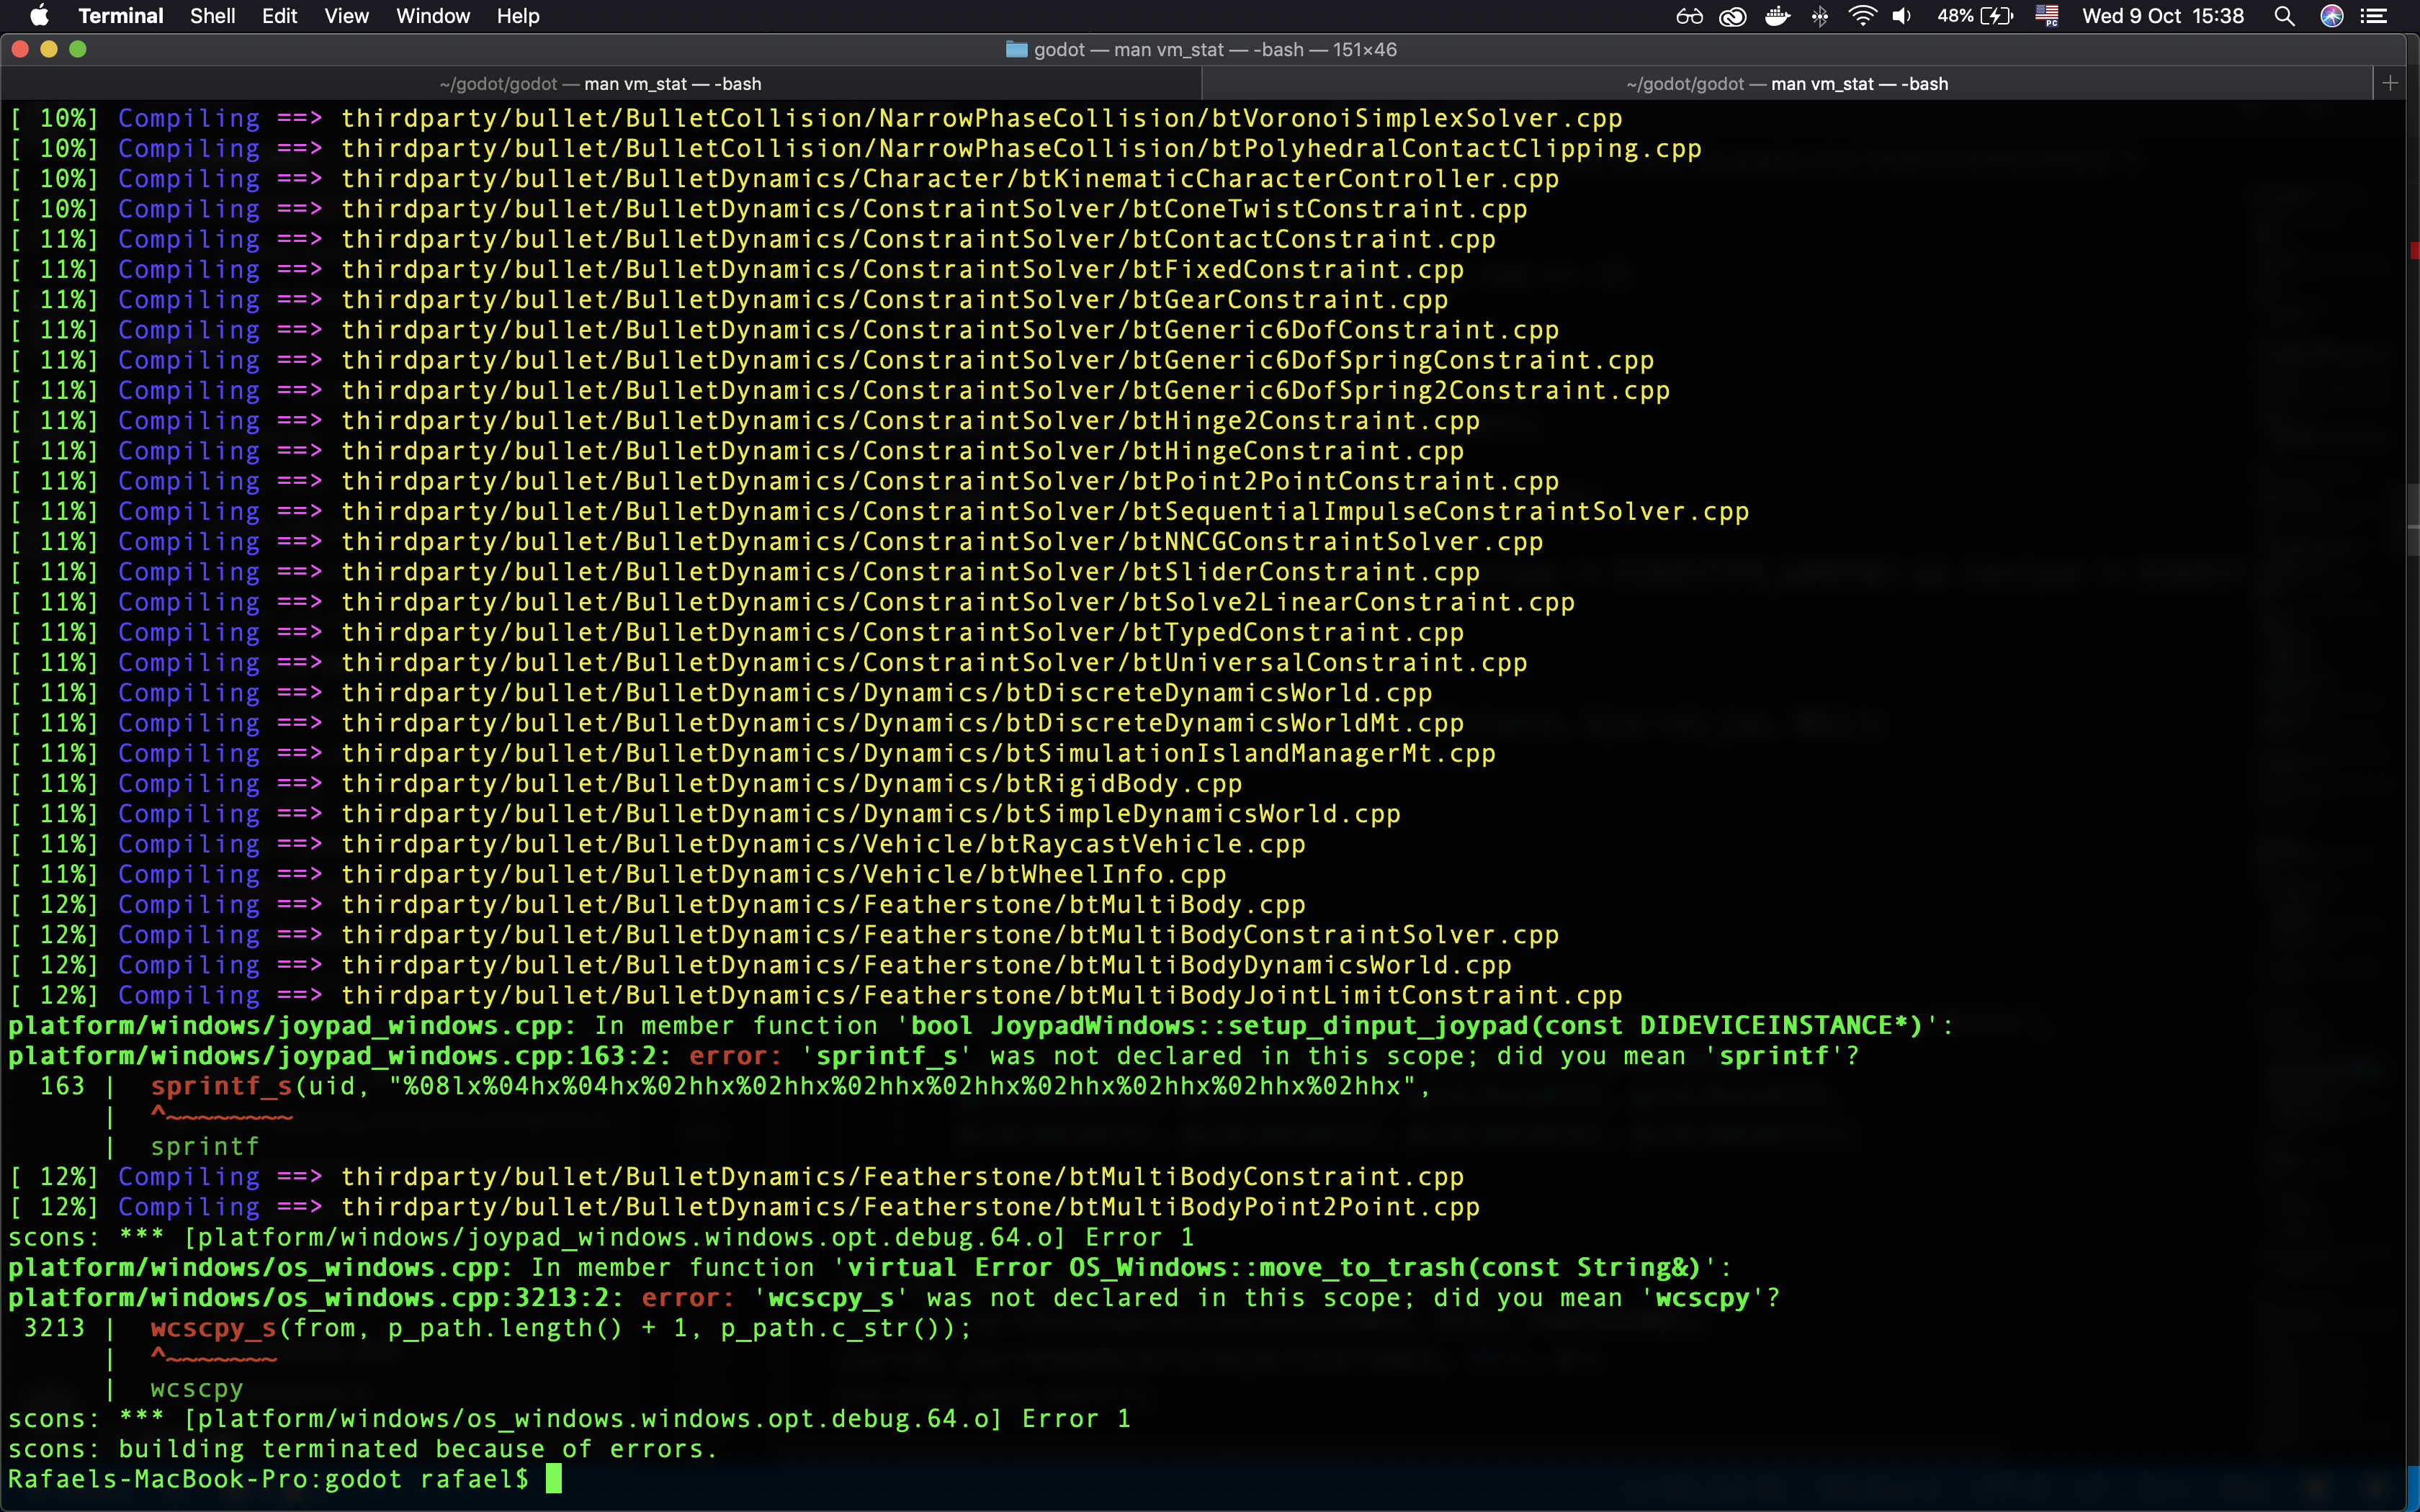Click the godot folder icon in title bar
Image resolution: width=2420 pixels, height=1512 pixels.
click(x=1016, y=50)
